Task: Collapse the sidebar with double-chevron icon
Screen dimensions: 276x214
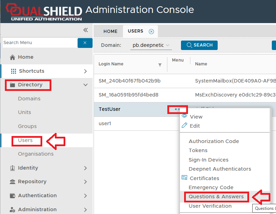Action: (x=86, y=30)
